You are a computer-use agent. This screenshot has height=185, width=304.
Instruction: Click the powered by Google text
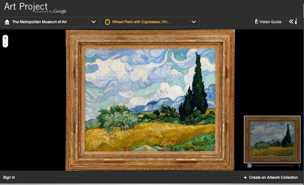[51, 11]
